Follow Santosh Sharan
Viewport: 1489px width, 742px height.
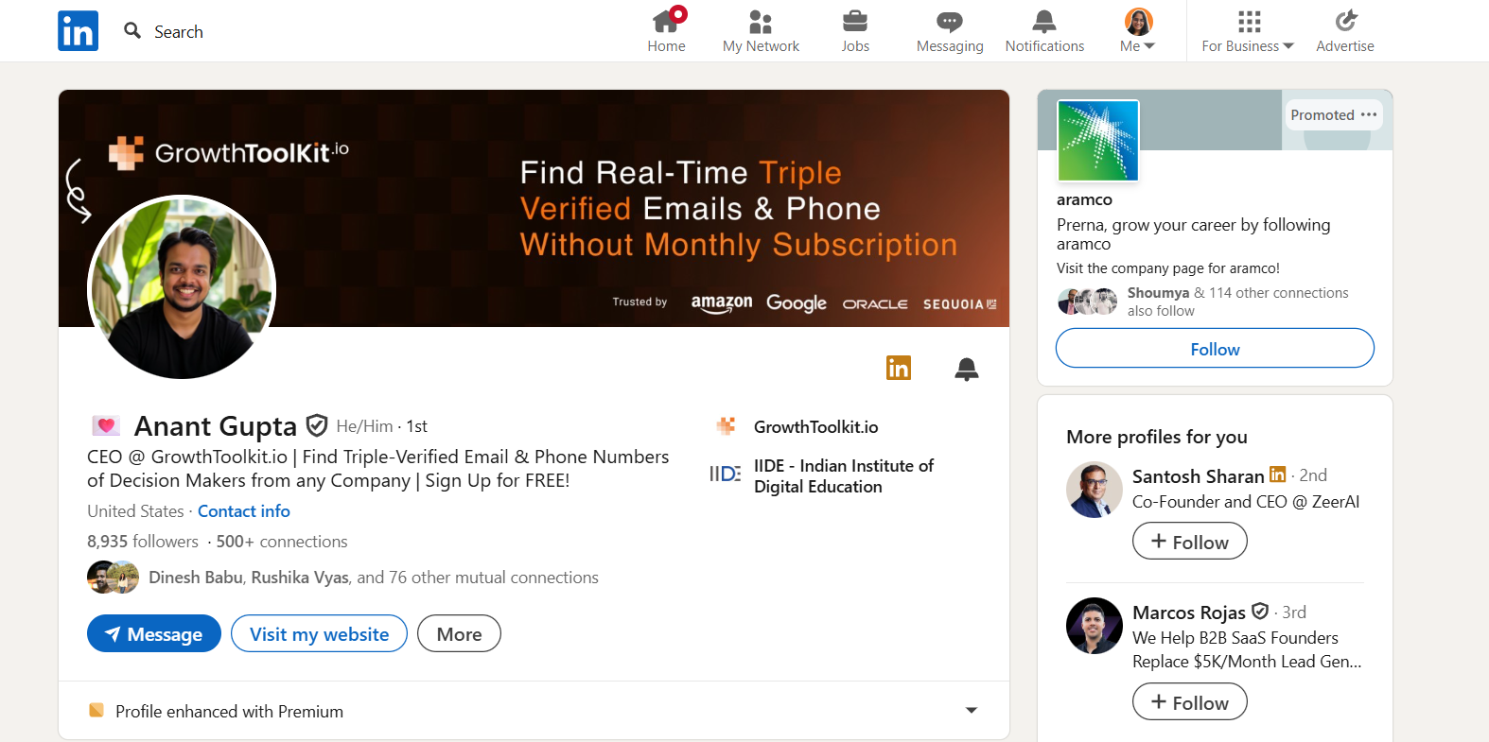pyautogui.click(x=1189, y=542)
